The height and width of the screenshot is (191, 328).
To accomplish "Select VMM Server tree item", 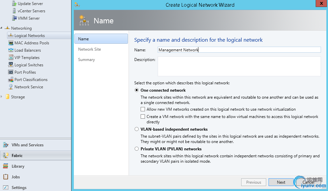I will coord(28,18).
